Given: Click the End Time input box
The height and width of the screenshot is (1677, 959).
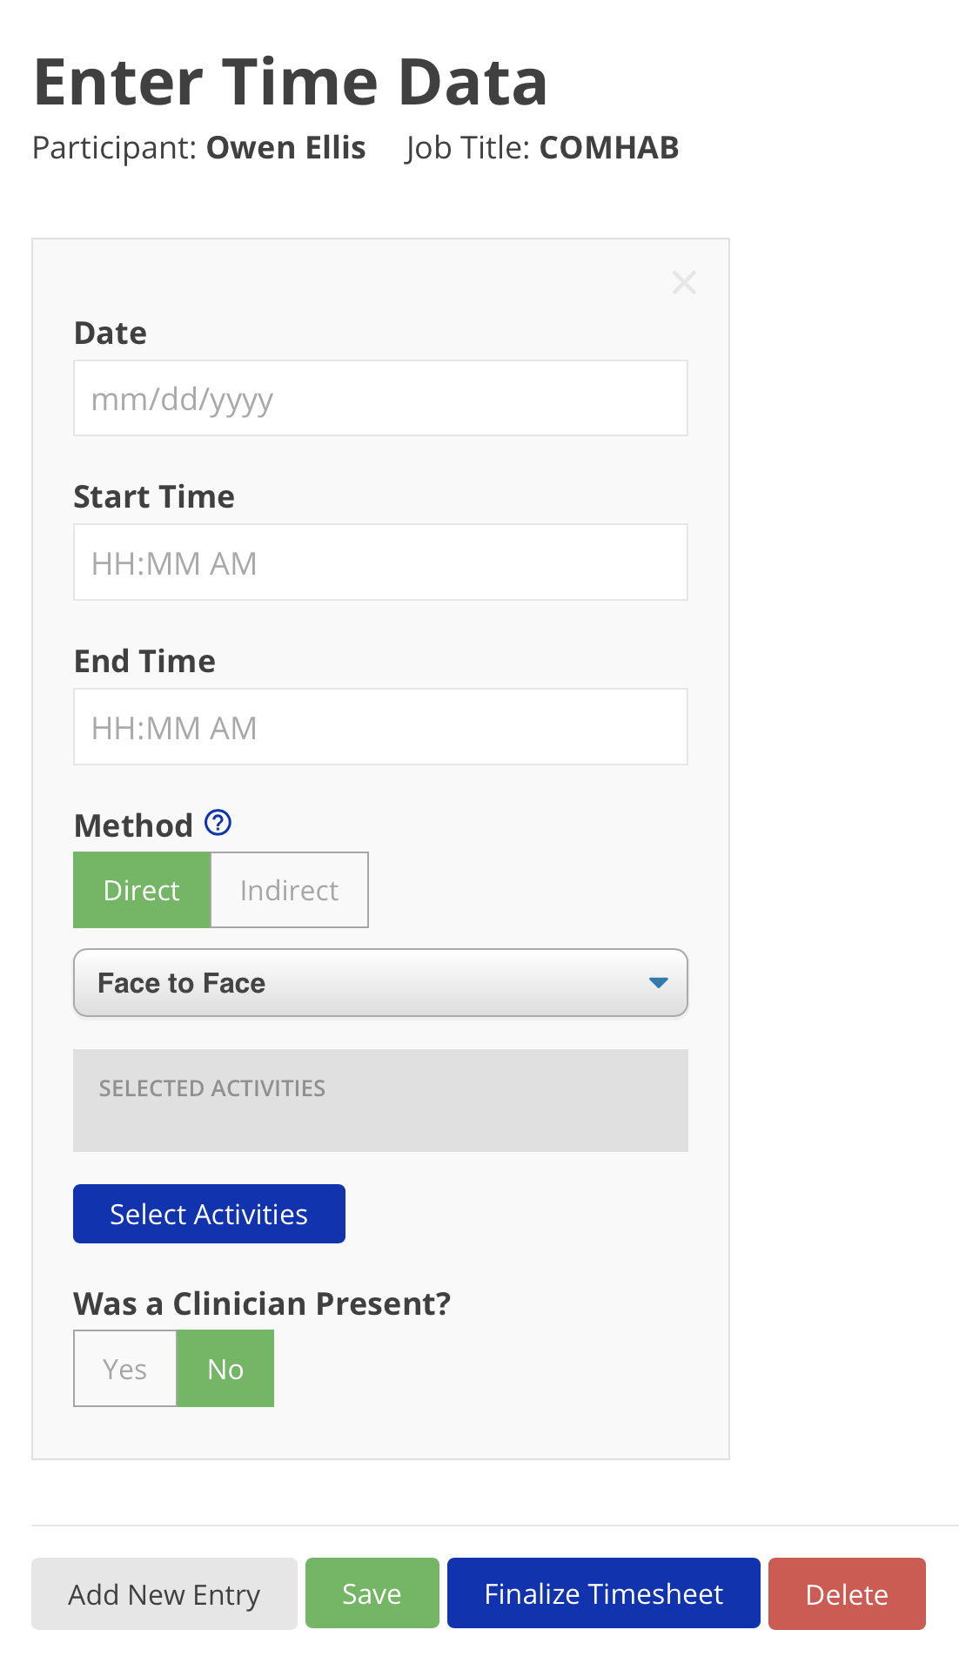Looking at the screenshot, I should 380,727.
